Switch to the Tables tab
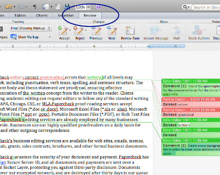The width and height of the screenshot is (220, 175). (20, 16)
